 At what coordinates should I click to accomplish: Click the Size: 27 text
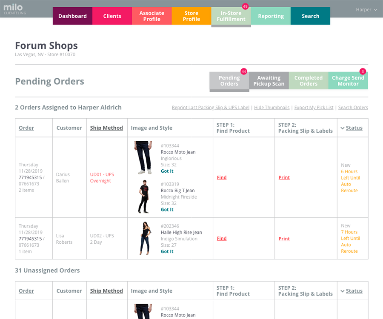tap(169, 245)
